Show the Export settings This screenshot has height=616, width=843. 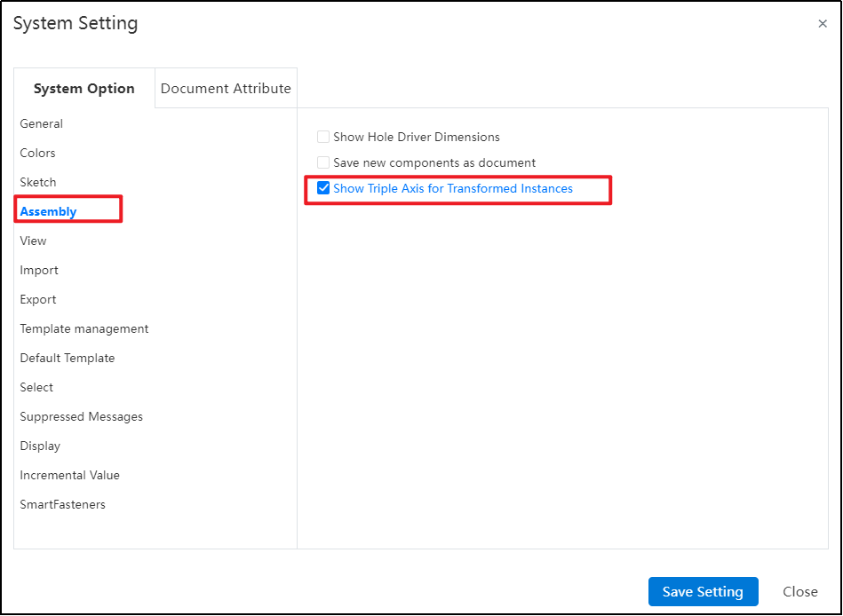[x=38, y=300]
